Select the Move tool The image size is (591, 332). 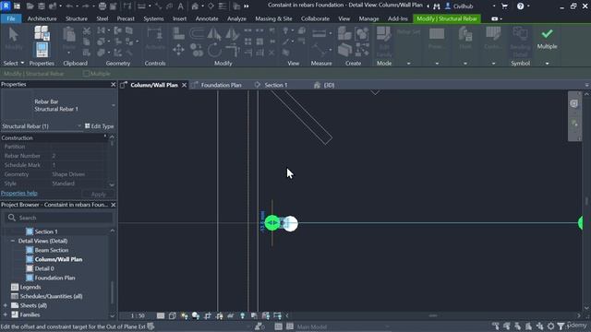[178, 50]
